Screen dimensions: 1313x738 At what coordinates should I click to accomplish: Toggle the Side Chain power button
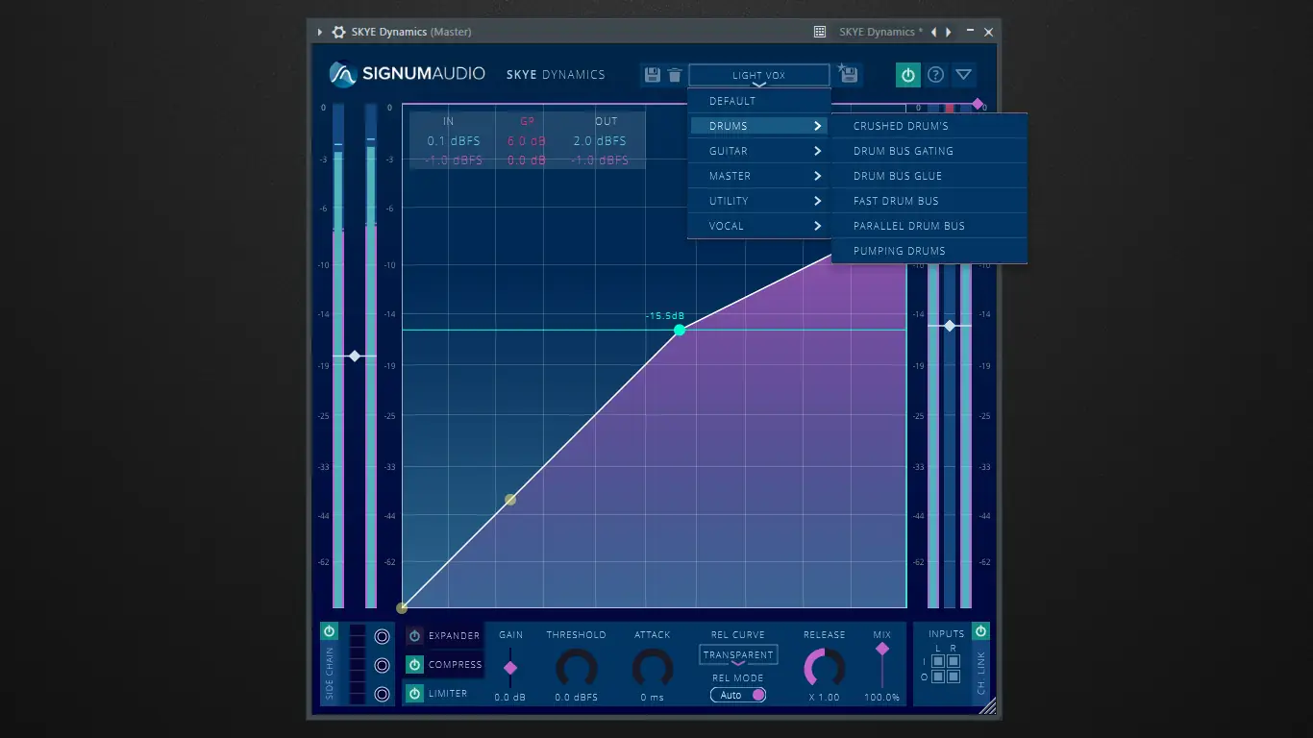pos(329,631)
